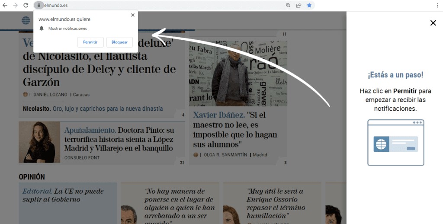Image resolution: width=443 pixels, height=224 pixels.
Task: Click the Madrid location label
Action: click(x=260, y=155)
